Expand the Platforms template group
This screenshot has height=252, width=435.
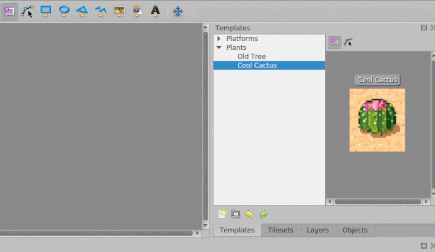219,39
